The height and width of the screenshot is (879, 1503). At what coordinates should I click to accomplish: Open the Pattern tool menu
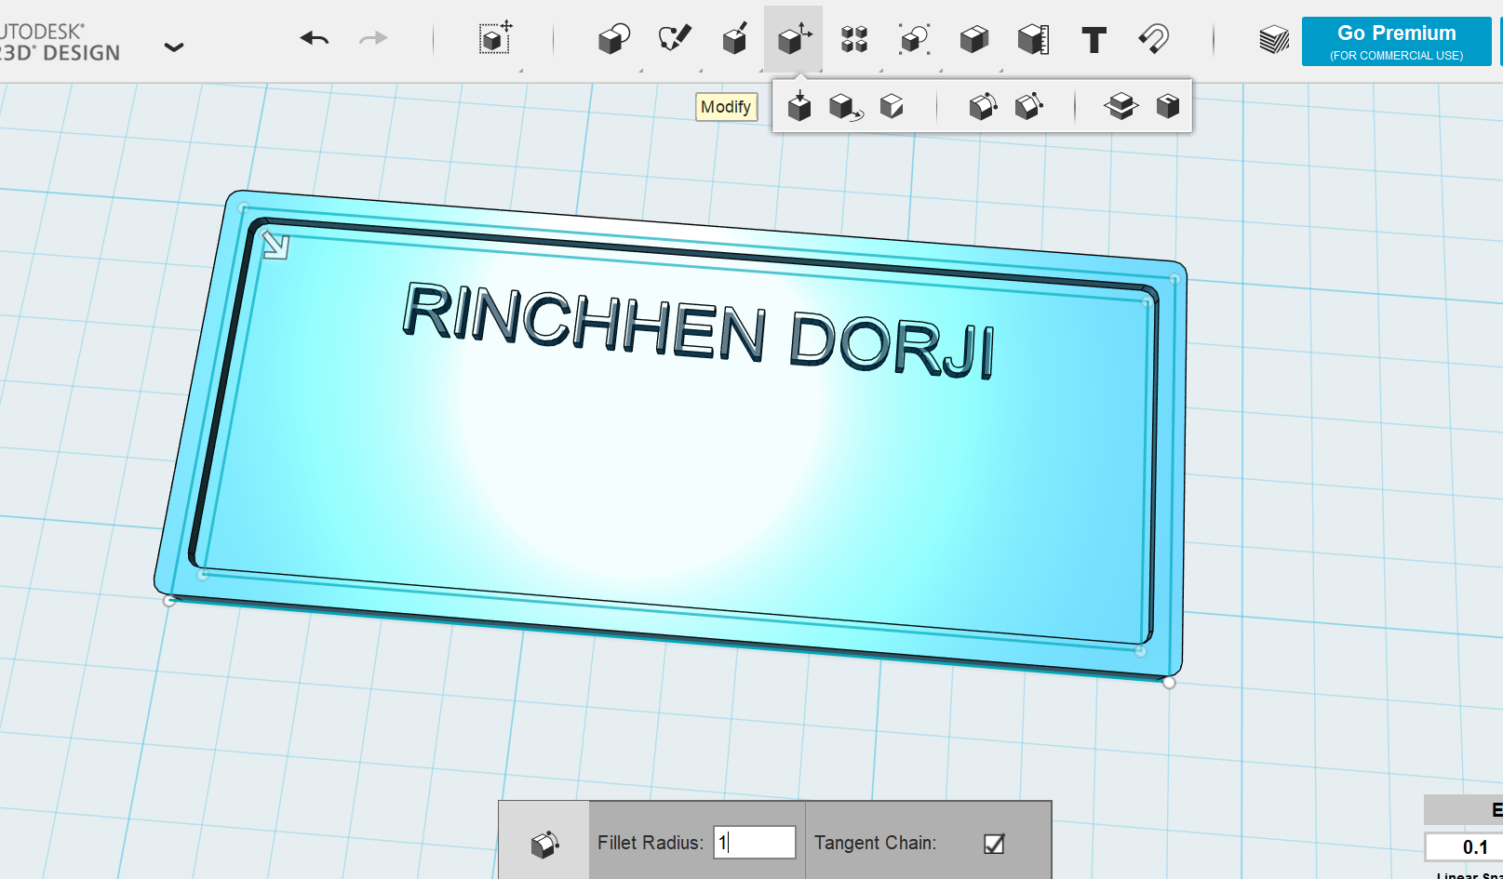coord(854,39)
